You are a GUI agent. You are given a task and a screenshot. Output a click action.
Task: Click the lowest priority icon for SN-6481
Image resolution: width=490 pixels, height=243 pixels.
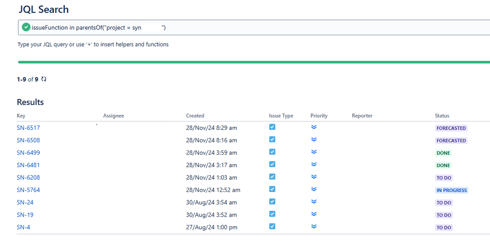point(314,165)
